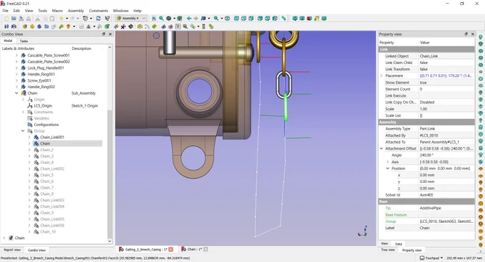485x262 pixels.
Task: Open the Assembly menu
Action: pyautogui.click(x=76, y=11)
